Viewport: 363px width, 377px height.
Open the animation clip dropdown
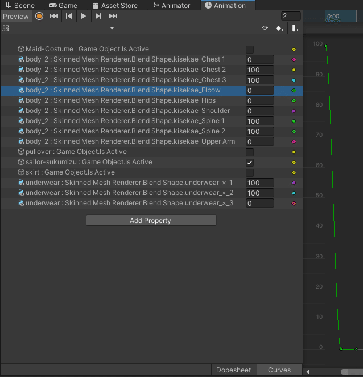coord(59,28)
